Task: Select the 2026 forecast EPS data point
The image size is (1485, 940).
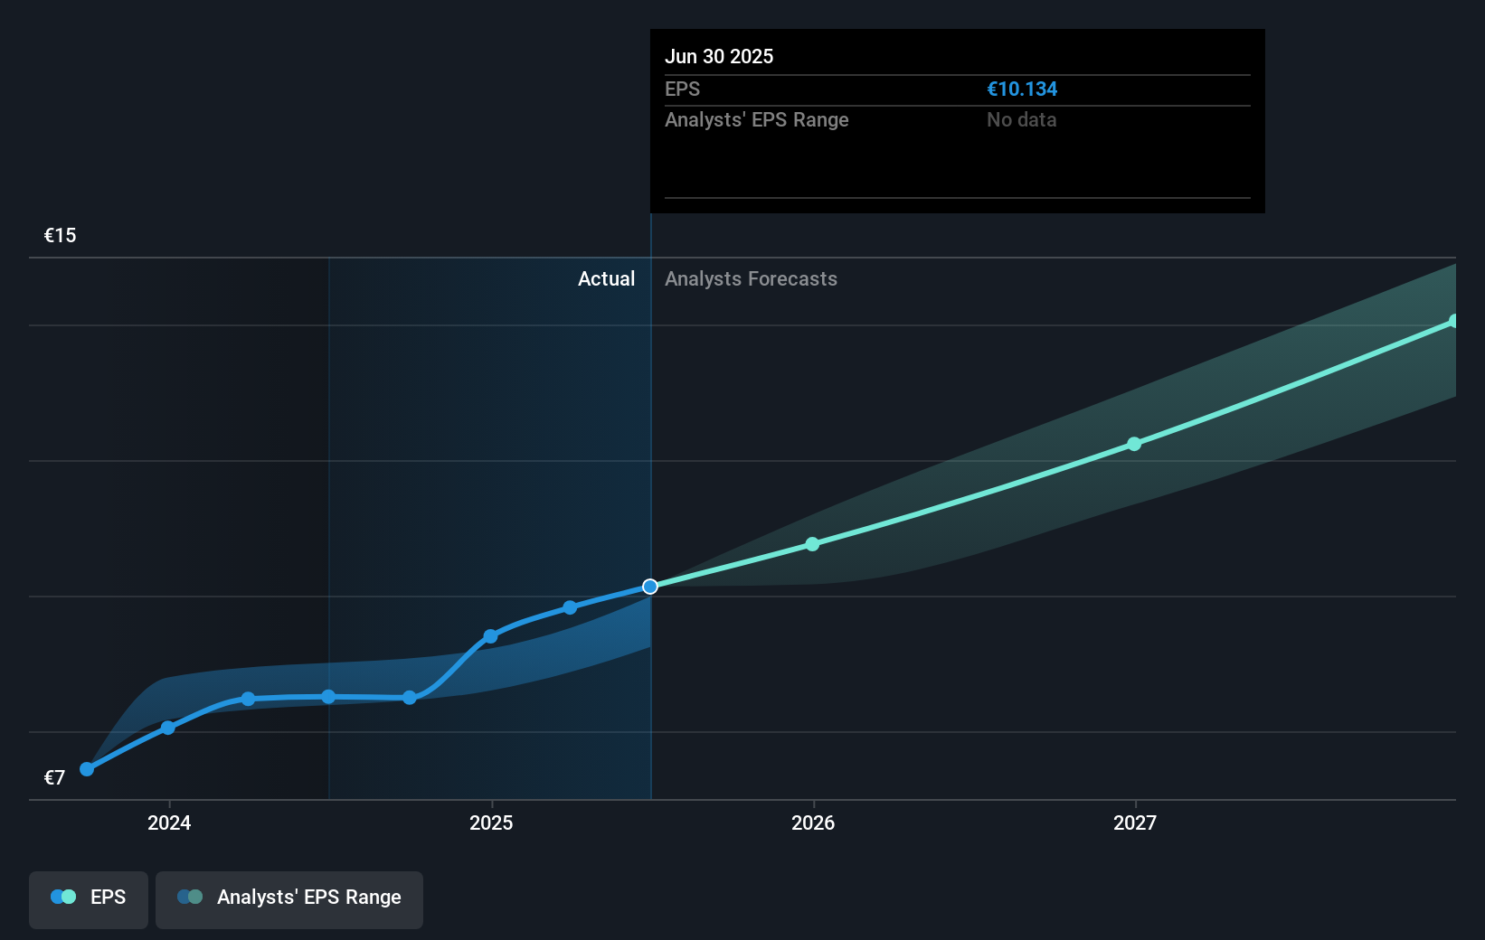Action: coord(812,544)
